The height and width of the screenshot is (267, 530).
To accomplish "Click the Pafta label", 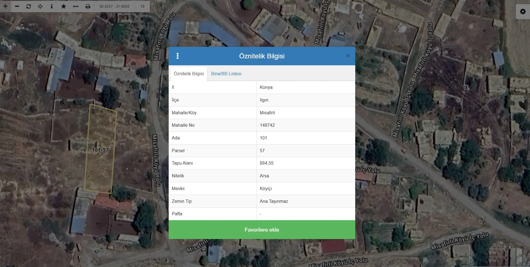I will pos(177,214).
